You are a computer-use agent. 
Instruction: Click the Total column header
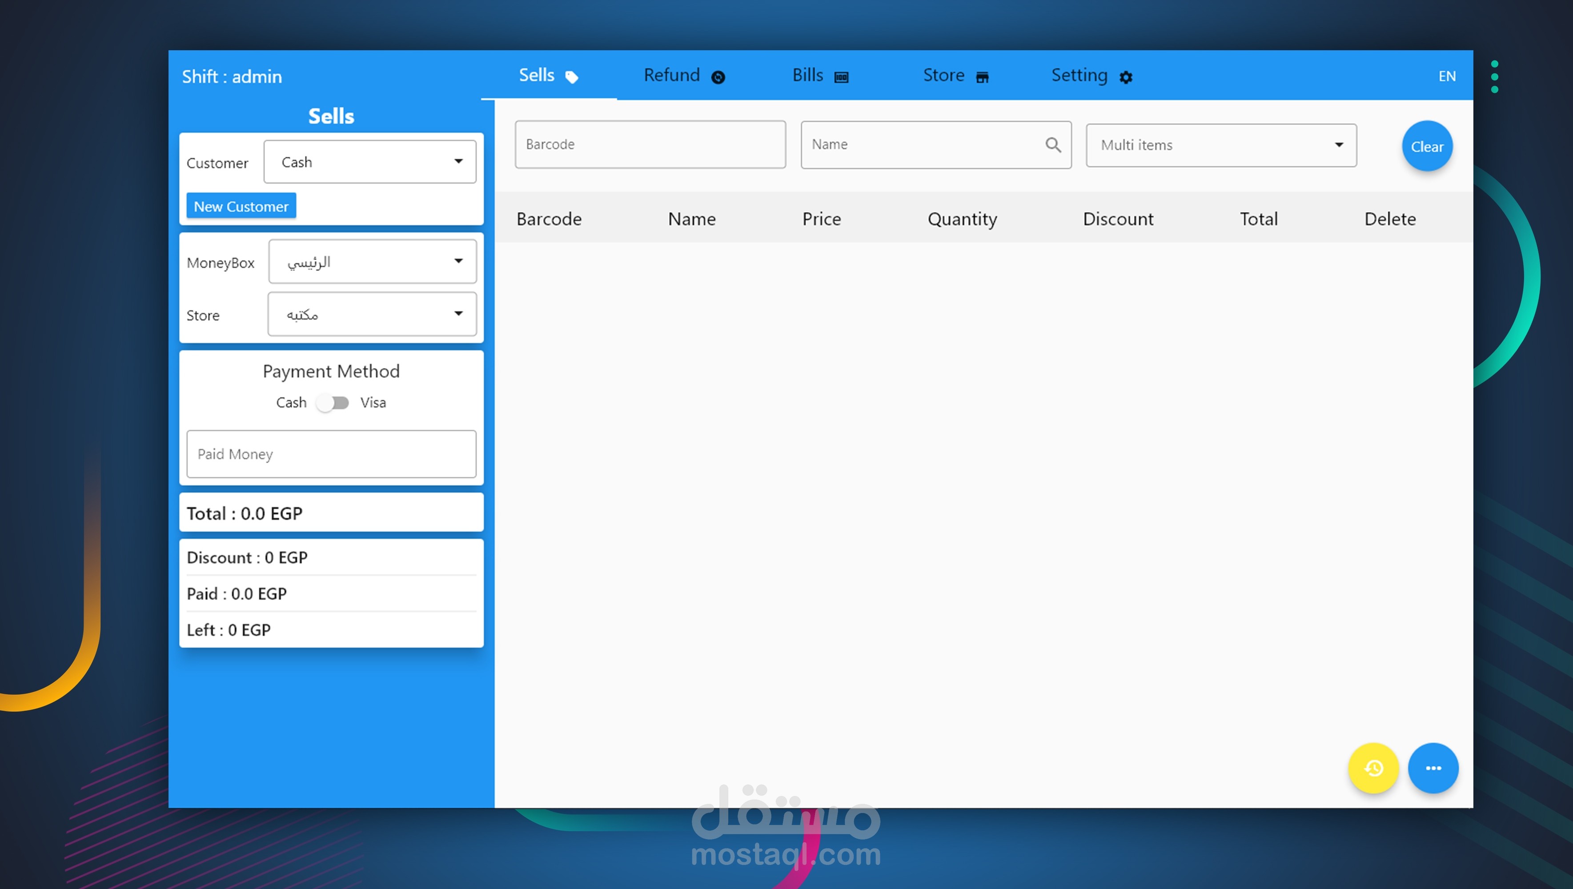1259,219
